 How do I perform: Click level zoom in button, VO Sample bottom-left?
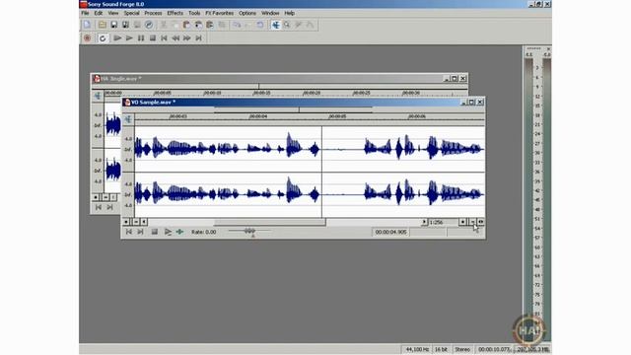[126, 222]
